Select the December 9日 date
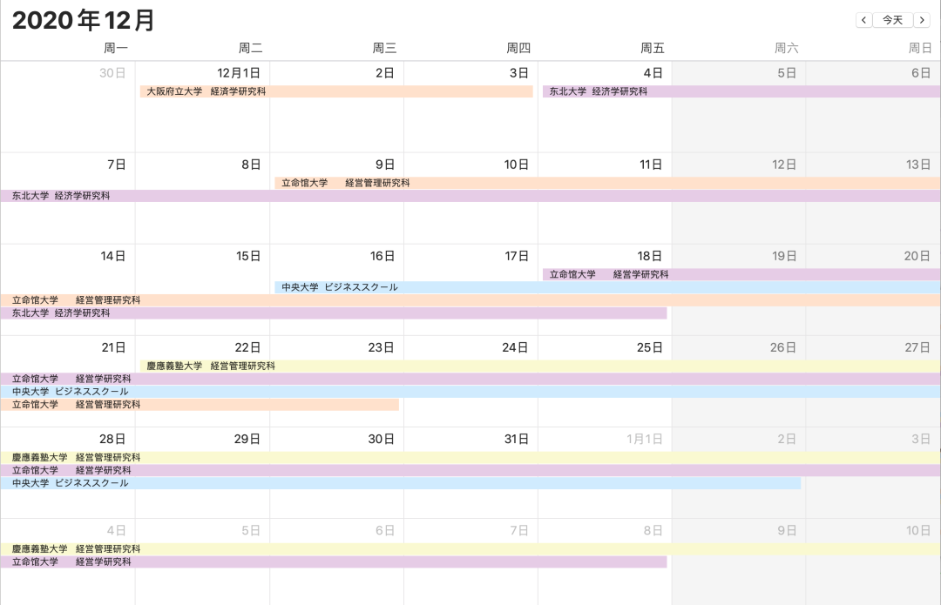Screen dimensions: 941x605 point(385,165)
